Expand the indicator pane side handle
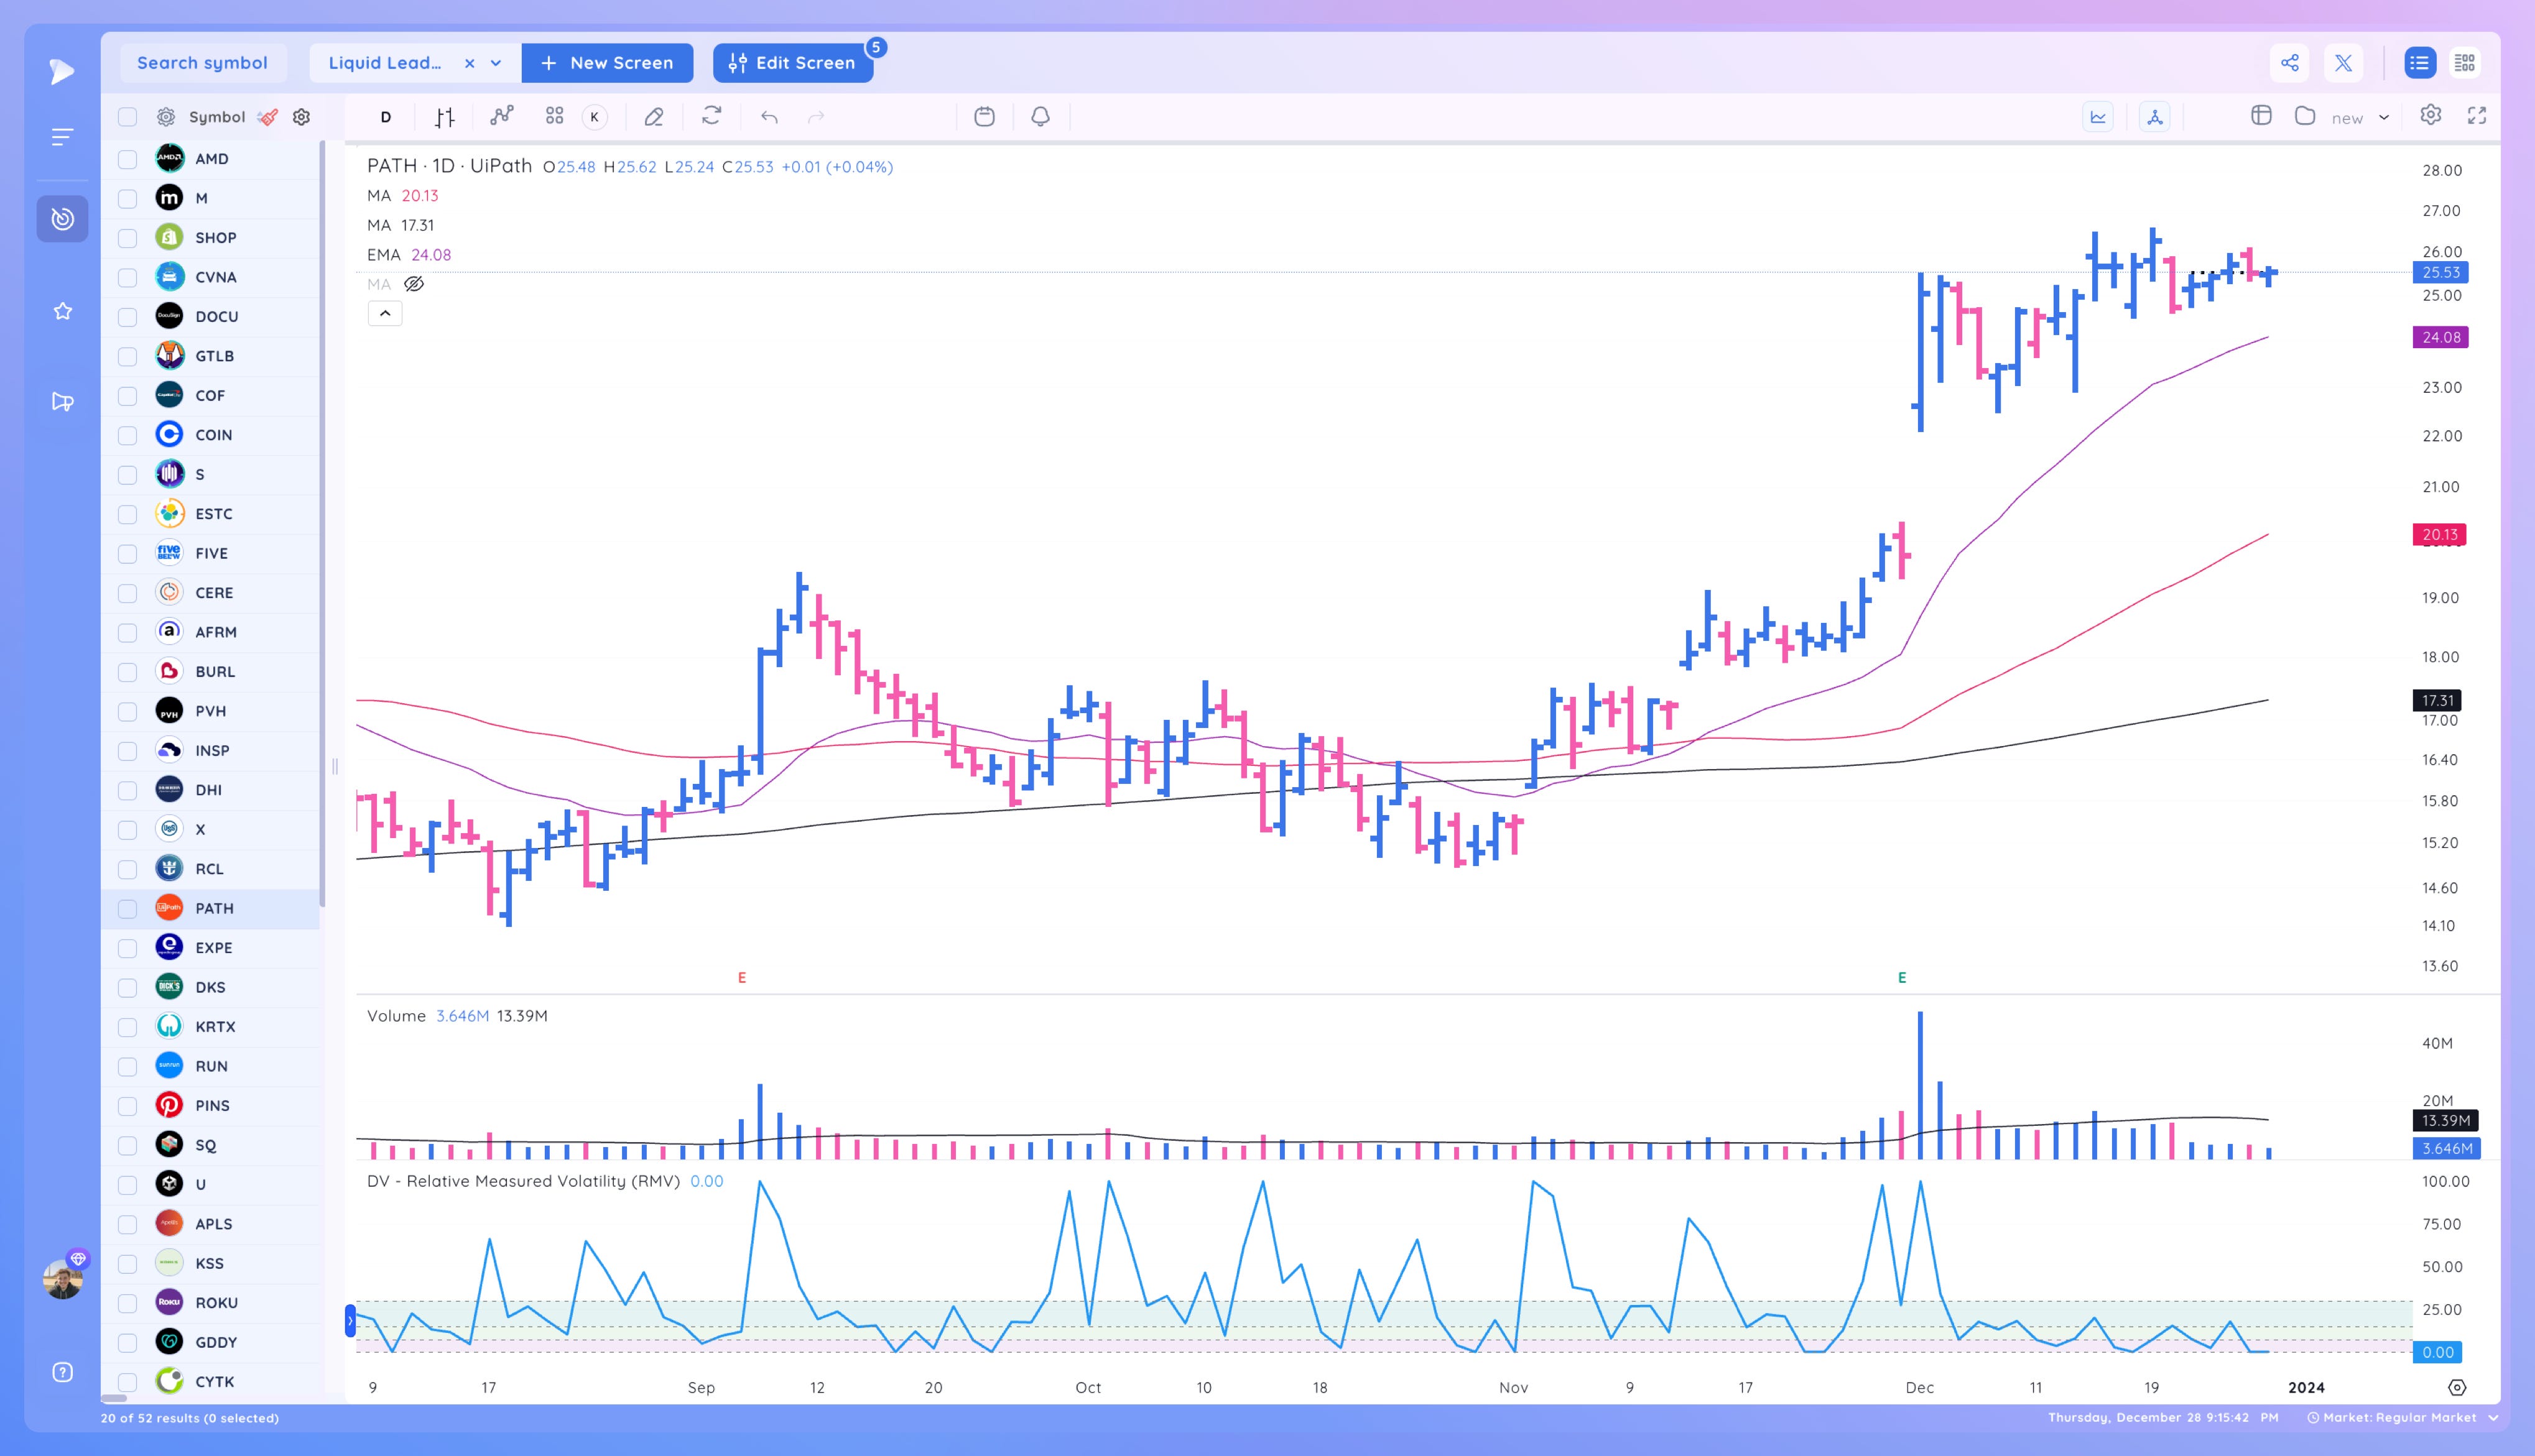 (350, 1321)
